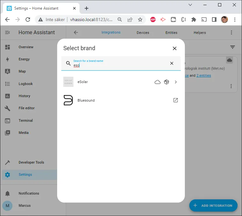Click the eSolar icon placeholder thumbnail
This screenshot has width=242, height=216.
68,82
